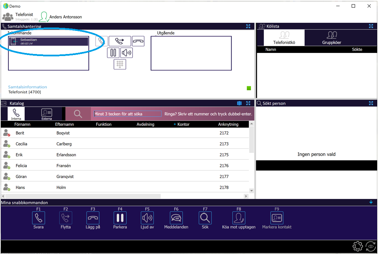379x254 pixels.
Task: Click the Telefonist group status icon
Action: pos(8,17)
